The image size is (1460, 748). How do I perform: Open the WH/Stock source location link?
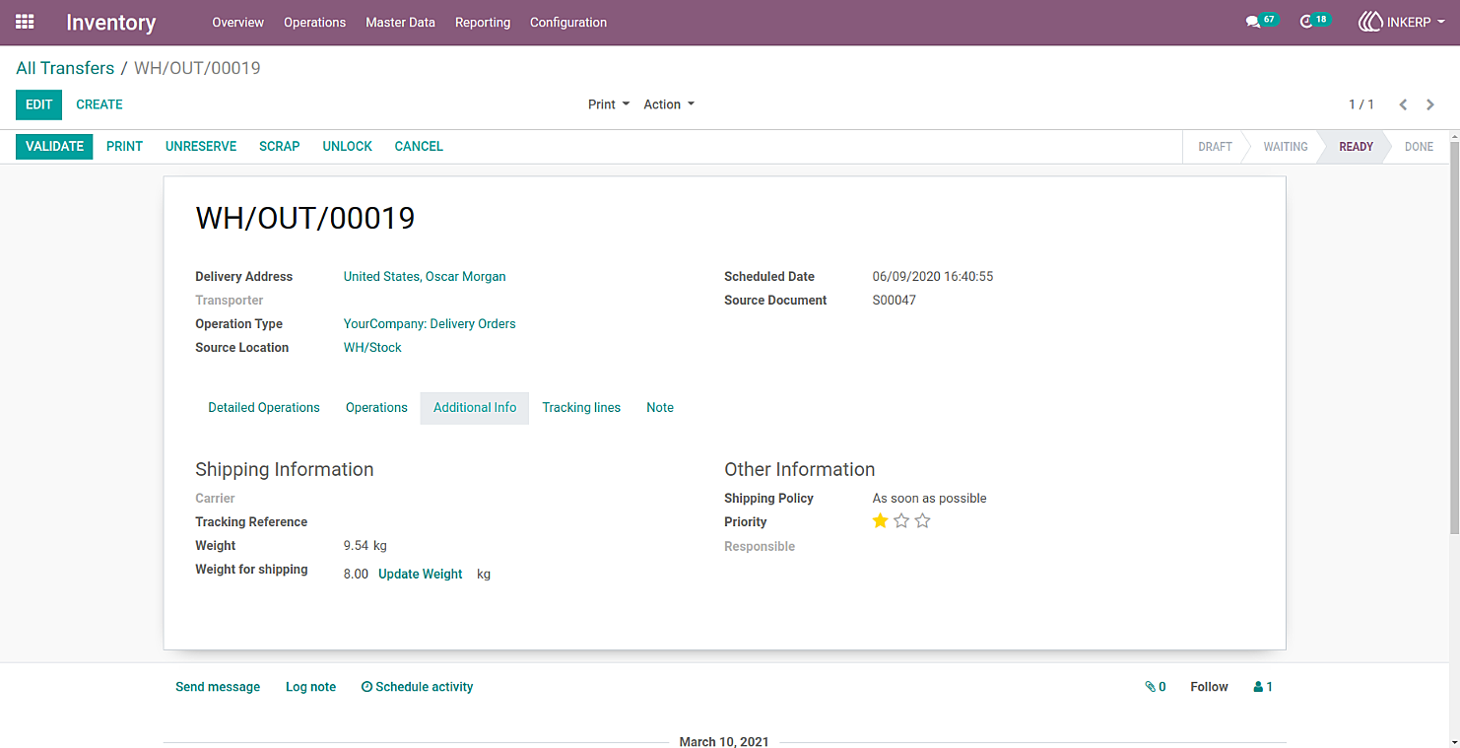click(372, 348)
